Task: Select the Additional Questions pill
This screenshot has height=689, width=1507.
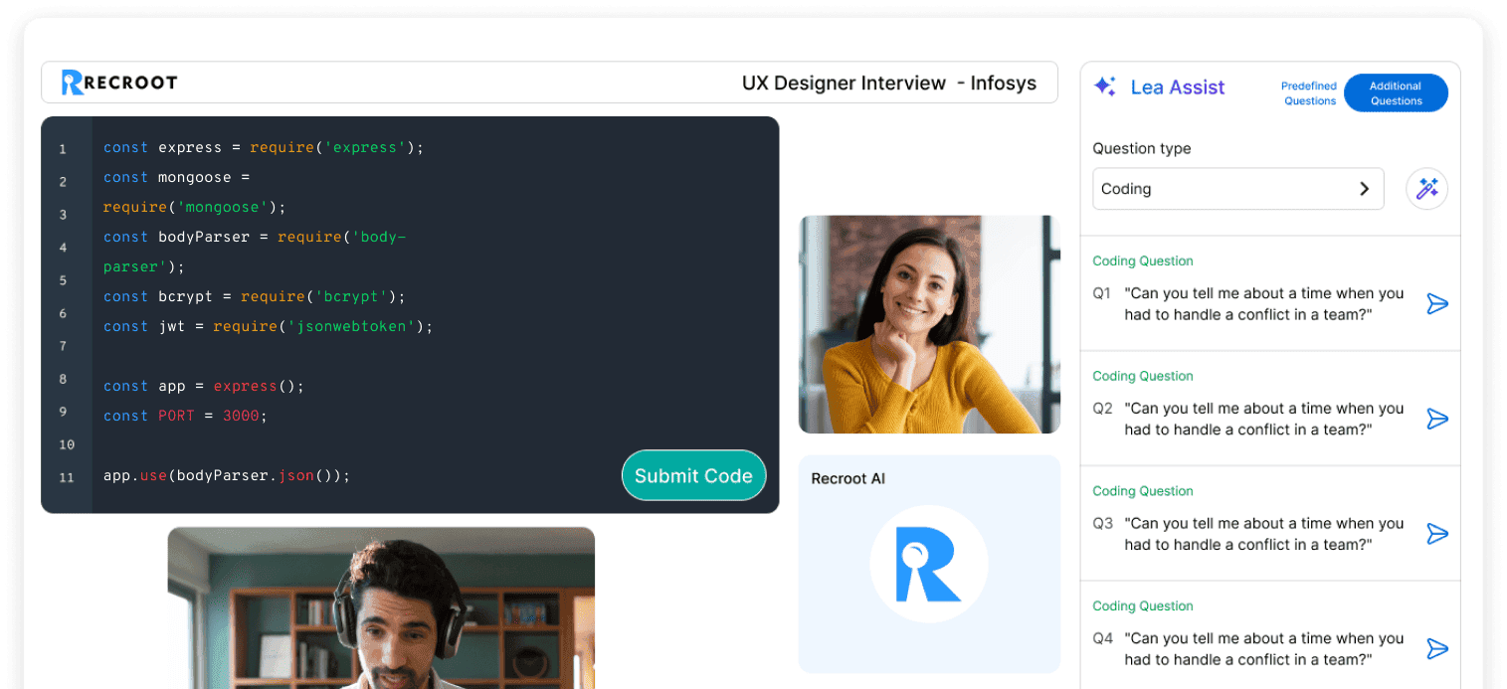Action: (1396, 93)
